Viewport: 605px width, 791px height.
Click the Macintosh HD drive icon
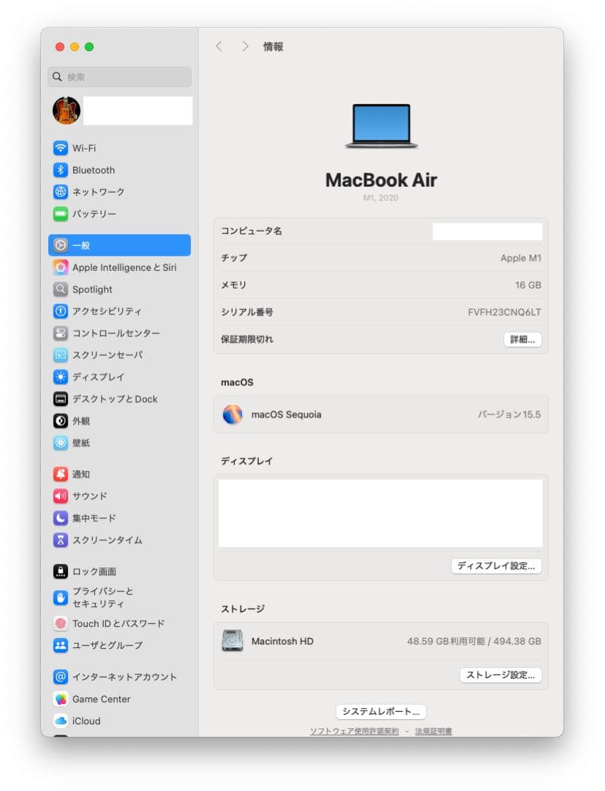tap(233, 641)
